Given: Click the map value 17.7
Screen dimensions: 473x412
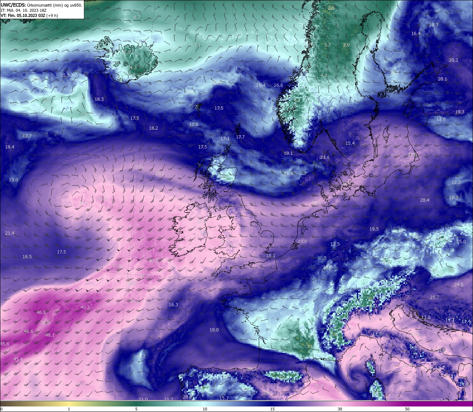Looking at the screenshot, I should tap(240, 137).
